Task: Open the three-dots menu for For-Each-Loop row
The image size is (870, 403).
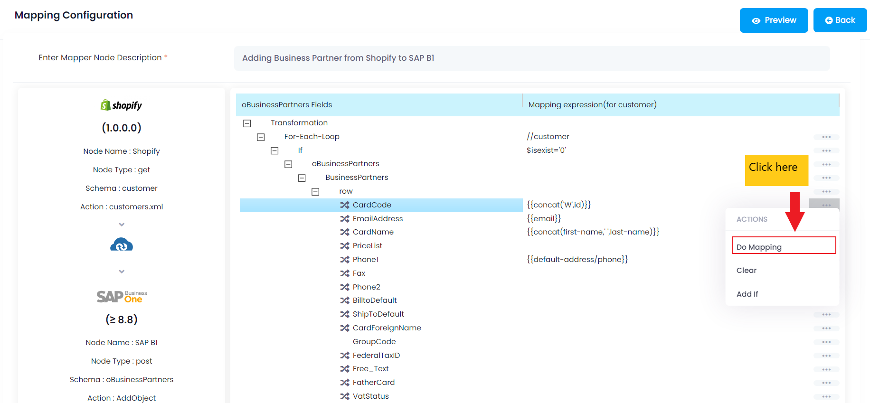Action: 826,137
